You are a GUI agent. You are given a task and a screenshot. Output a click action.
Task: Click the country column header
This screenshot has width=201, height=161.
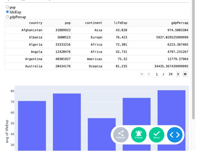coord(24,23)
